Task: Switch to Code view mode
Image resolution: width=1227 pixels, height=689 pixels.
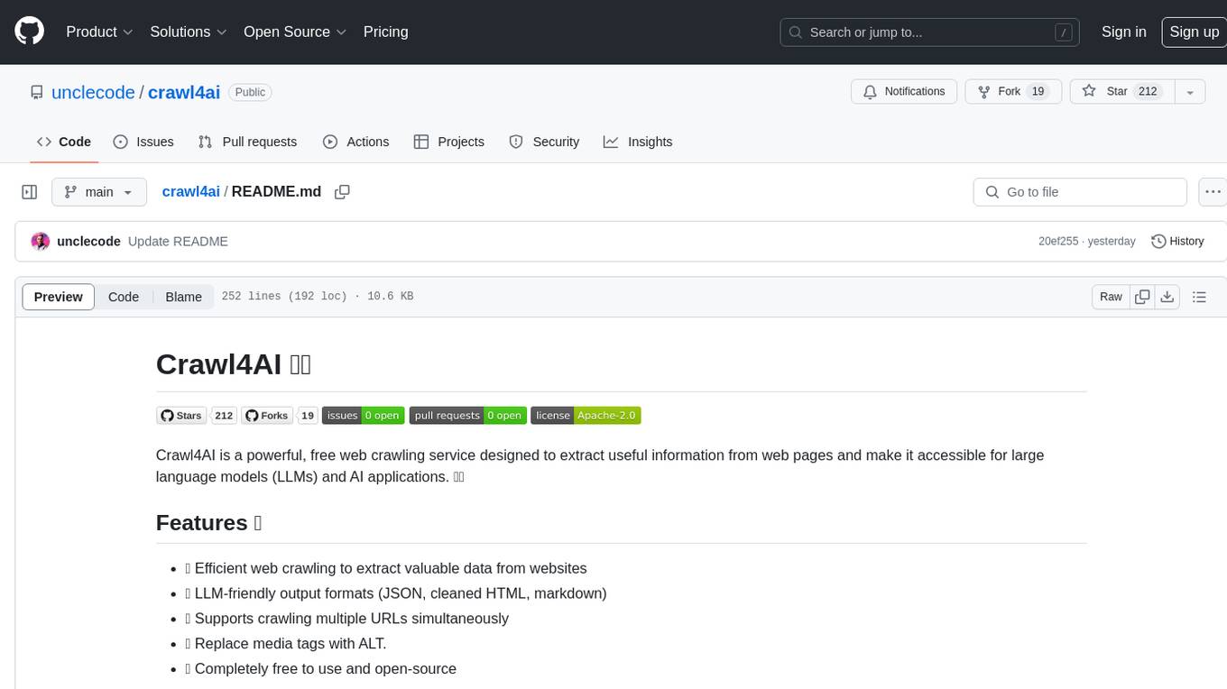Action: coord(124,297)
